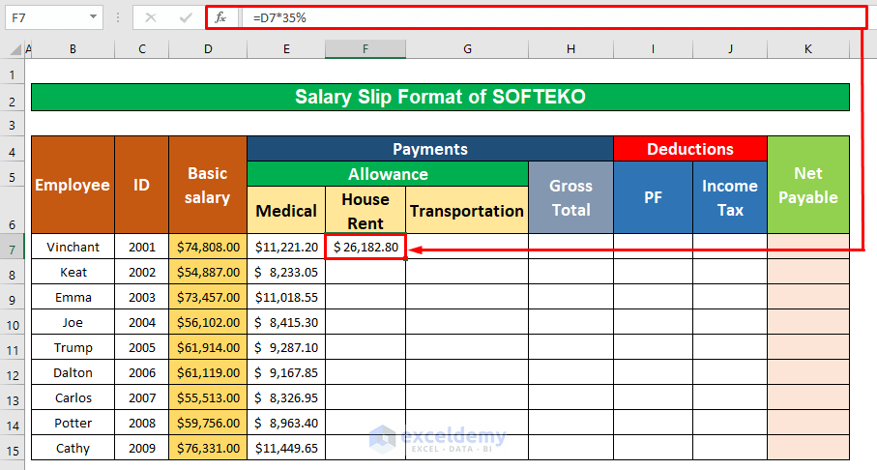
Task: Select the House Rent cell $26,182.80
Action: click(x=365, y=247)
